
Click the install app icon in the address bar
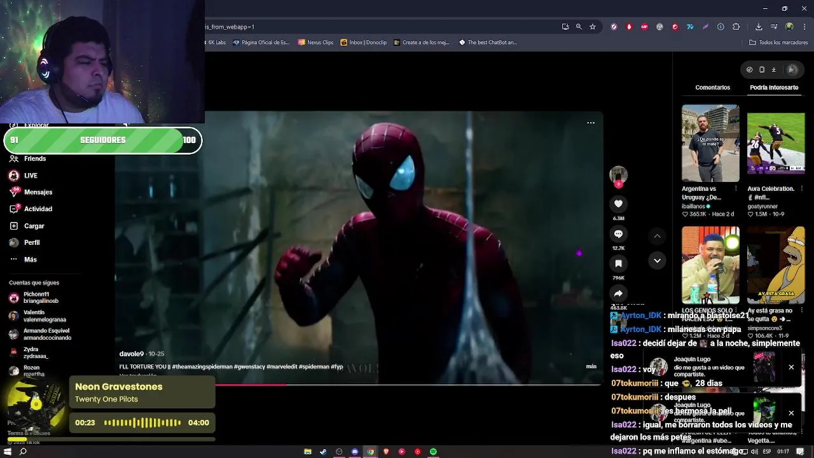[x=565, y=27]
